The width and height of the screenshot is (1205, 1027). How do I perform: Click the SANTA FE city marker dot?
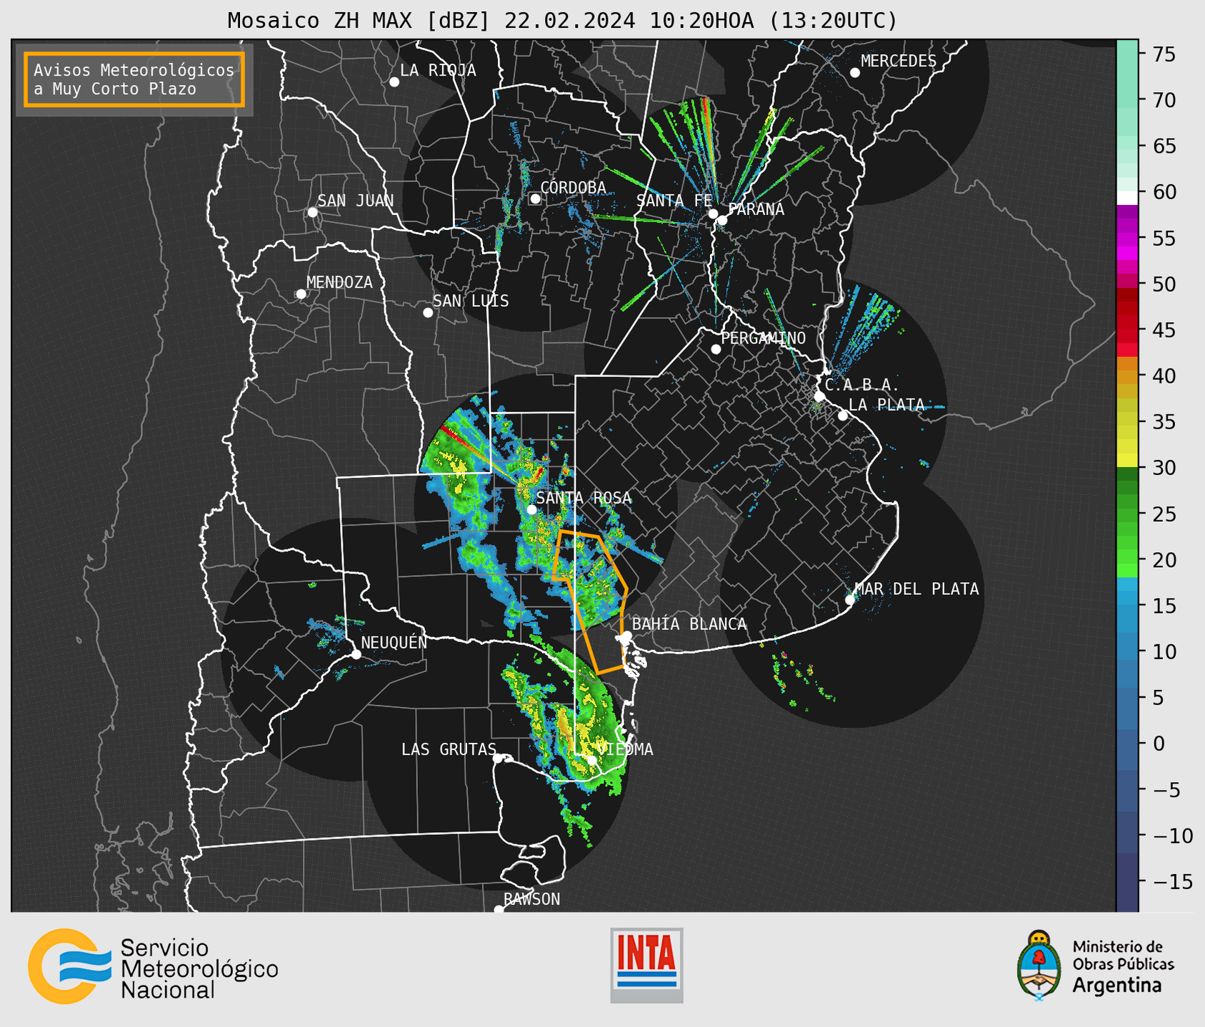pos(713,214)
